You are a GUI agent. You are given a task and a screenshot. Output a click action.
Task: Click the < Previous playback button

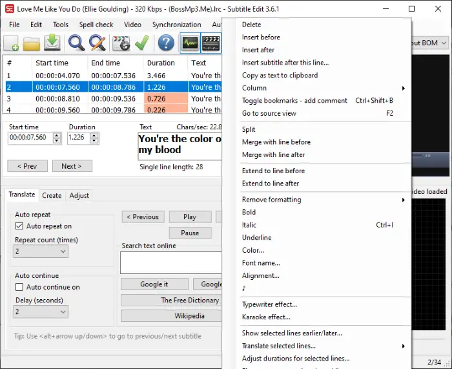pyautogui.click(x=143, y=217)
